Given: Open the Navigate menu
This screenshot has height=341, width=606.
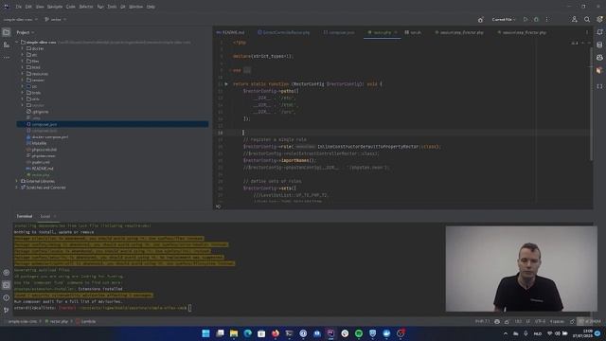Looking at the screenshot, I should (x=55, y=7).
